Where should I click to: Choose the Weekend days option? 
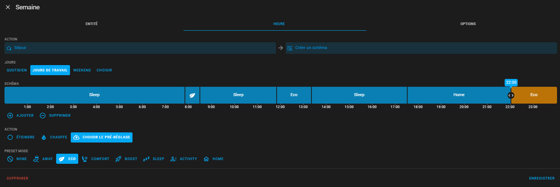click(82, 70)
